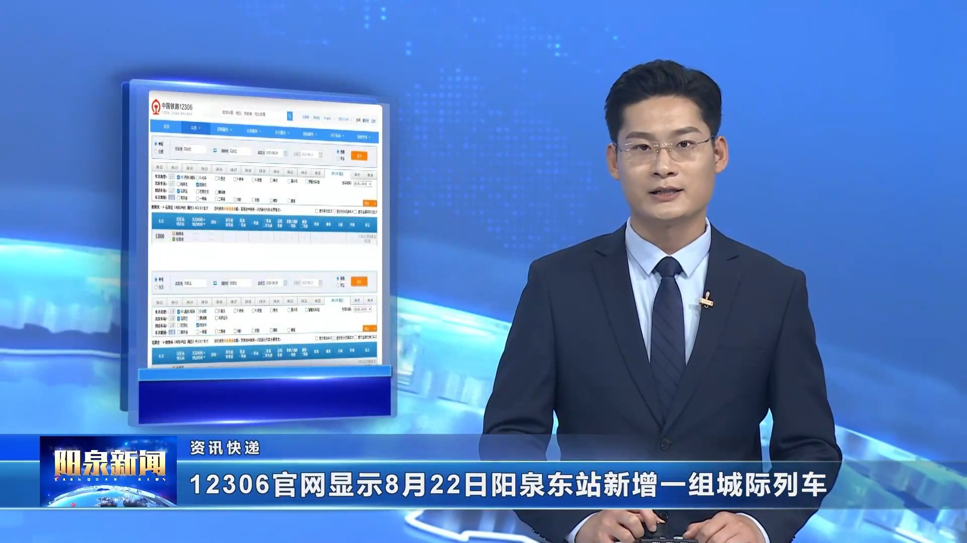
Task: Click the 目的地 input in upper form
Action: (240, 151)
